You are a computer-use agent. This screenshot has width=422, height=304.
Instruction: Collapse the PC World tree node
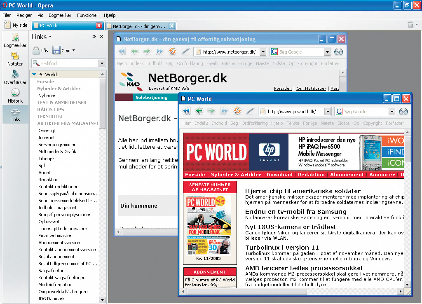tap(34, 75)
